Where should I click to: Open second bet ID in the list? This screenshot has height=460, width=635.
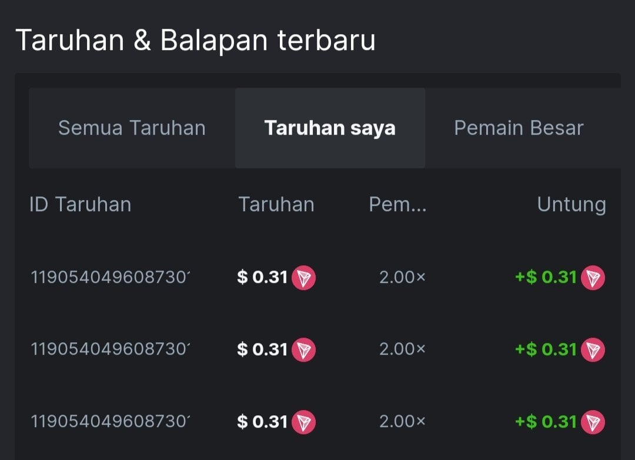[x=111, y=350]
